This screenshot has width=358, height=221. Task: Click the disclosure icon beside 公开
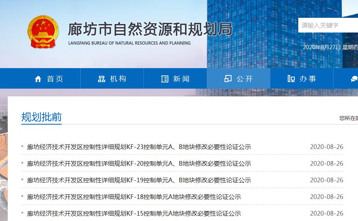[228, 79]
